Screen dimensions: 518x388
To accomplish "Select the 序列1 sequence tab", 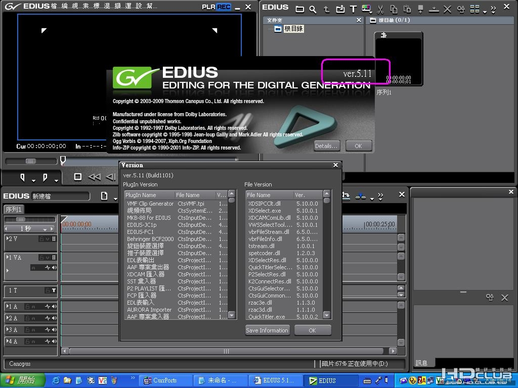I will point(14,210).
